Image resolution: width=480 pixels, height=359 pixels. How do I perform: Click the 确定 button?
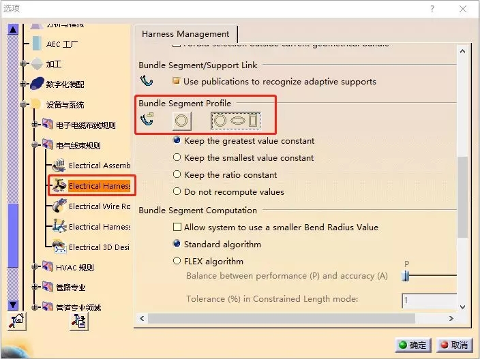click(412, 345)
